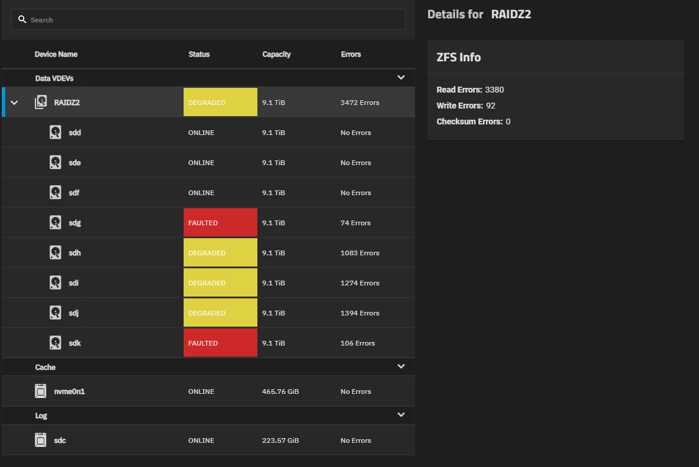Click the sdj DEGRADED status badge

point(220,313)
